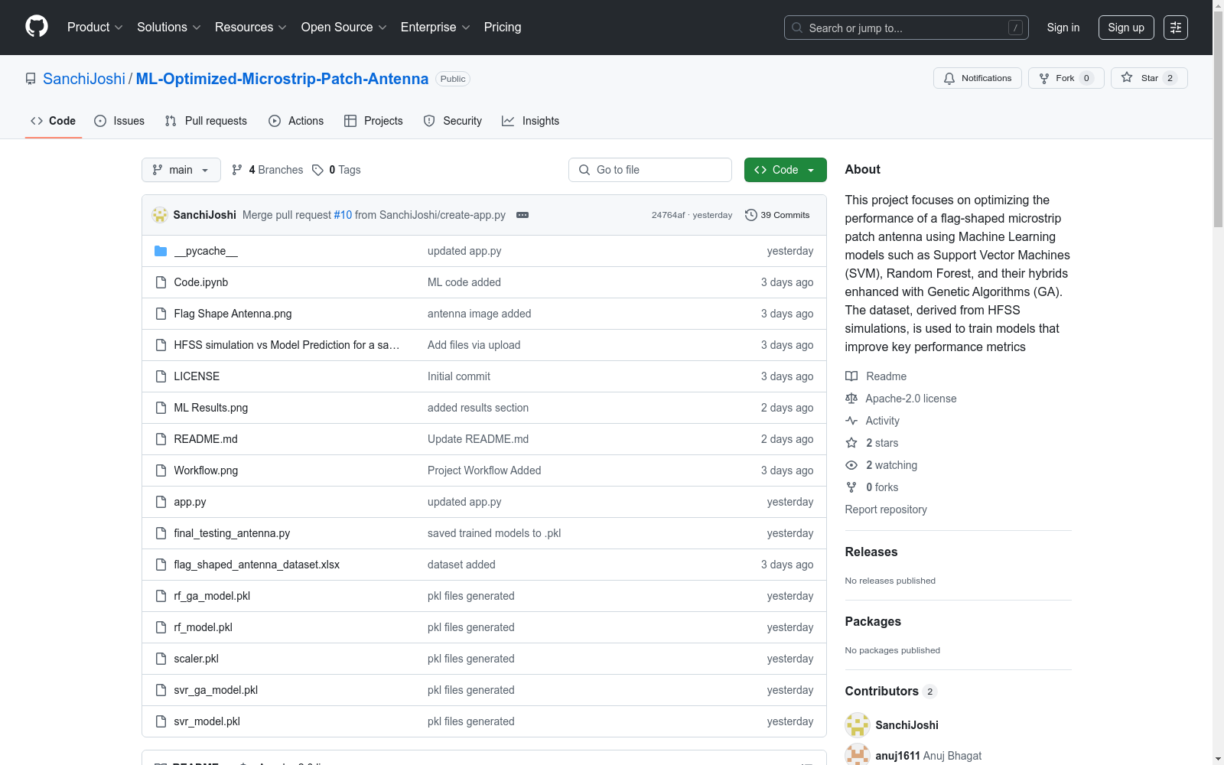Click the Branches icon
Image resolution: width=1224 pixels, height=765 pixels.
pyautogui.click(x=237, y=170)
